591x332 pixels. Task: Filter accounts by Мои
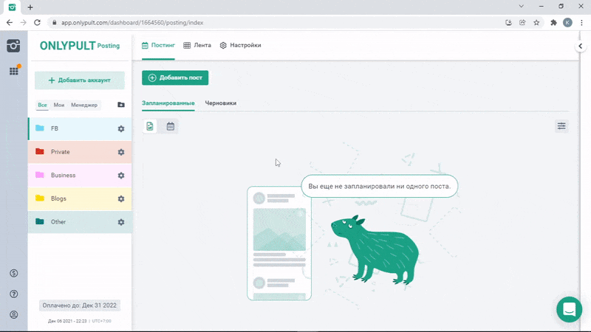pyautogui.click(x=59, y=105)
